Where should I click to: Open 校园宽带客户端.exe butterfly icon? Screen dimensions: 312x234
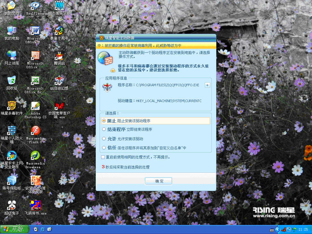coord(59,110)
